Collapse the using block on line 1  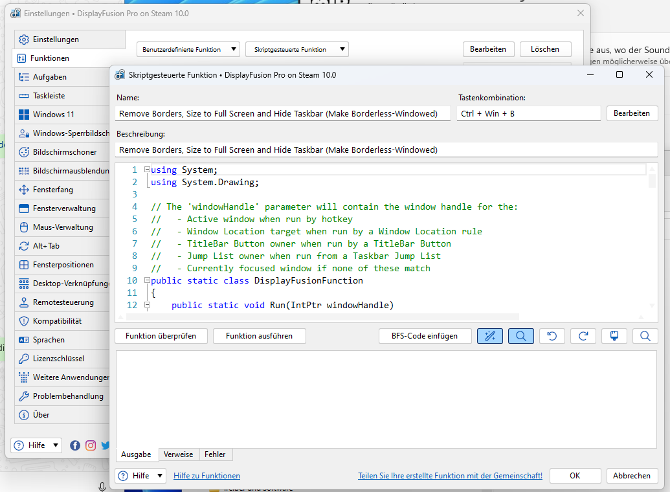point(147,170)
